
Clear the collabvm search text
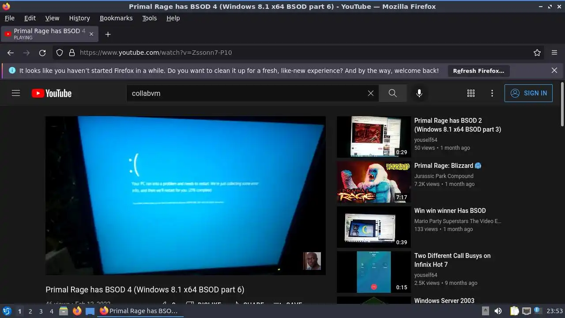pyautogui.click(x=371, y=93)
